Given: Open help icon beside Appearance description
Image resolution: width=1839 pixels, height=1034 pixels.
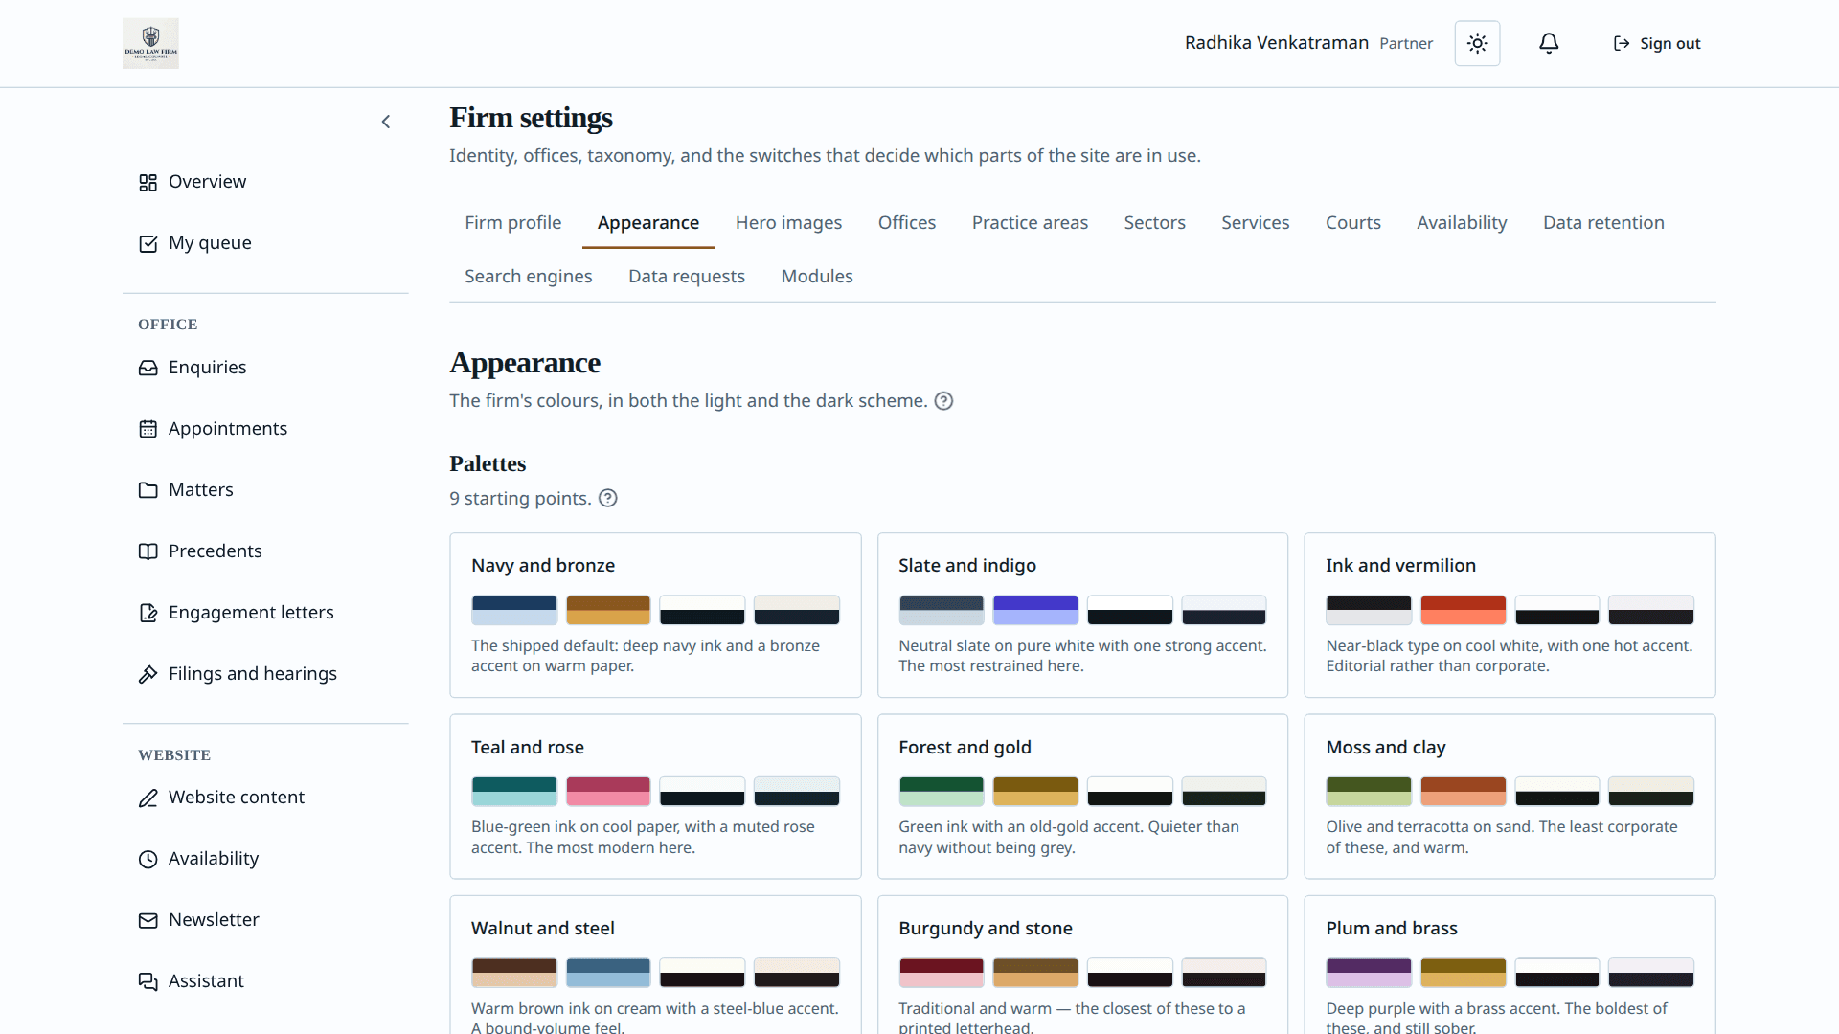Looking at the screenshot, I should click(x=943, y=401).
